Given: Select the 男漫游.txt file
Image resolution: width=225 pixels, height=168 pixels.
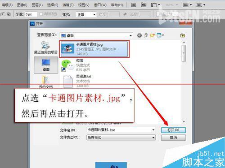Looking at the screenshot, I should [77, 81].
